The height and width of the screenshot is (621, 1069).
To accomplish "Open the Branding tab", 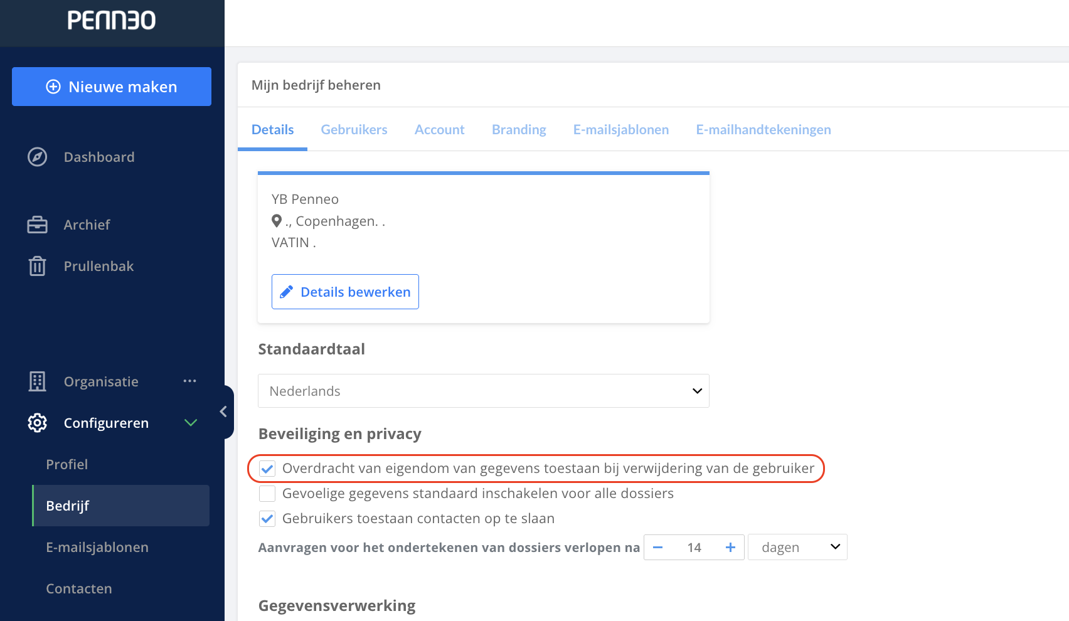I will tap(519, 129).
